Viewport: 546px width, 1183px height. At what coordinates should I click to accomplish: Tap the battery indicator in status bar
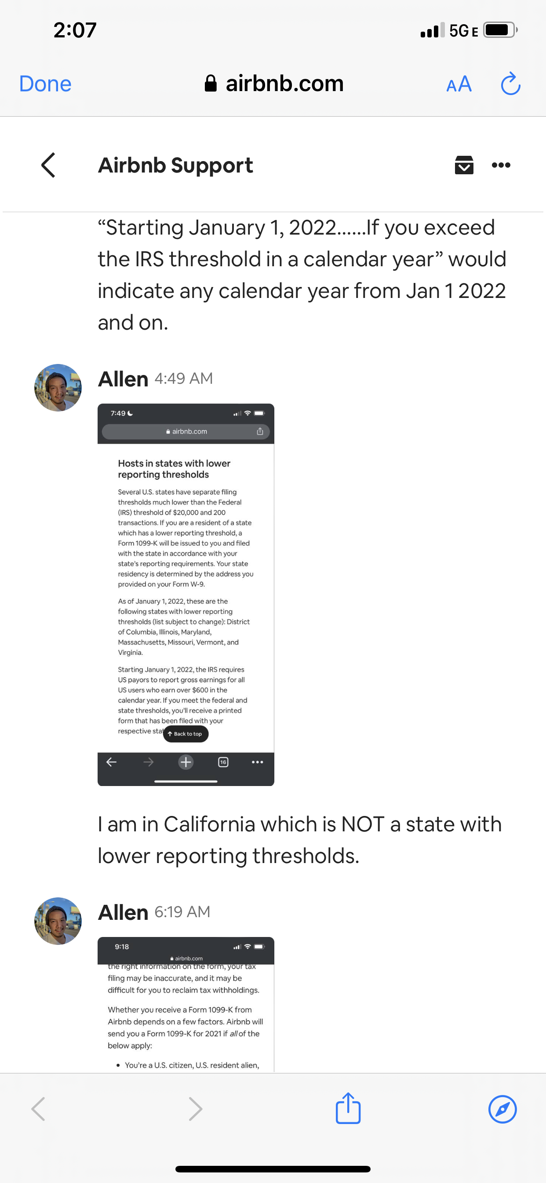pos(499,30)
